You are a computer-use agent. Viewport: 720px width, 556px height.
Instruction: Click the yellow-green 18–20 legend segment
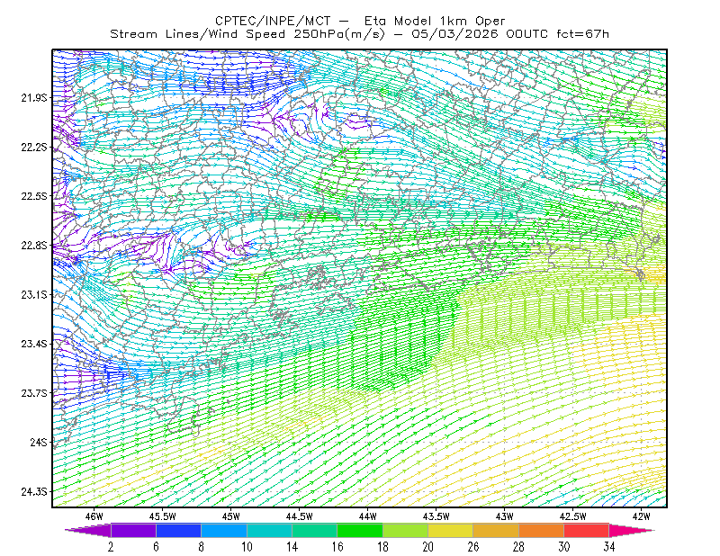pos(405,530)
